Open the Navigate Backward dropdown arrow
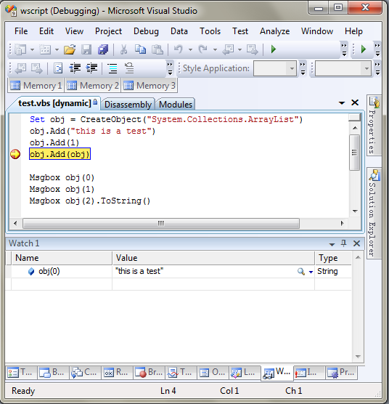Viewport: 389px width, 404px height. point(239,49)
